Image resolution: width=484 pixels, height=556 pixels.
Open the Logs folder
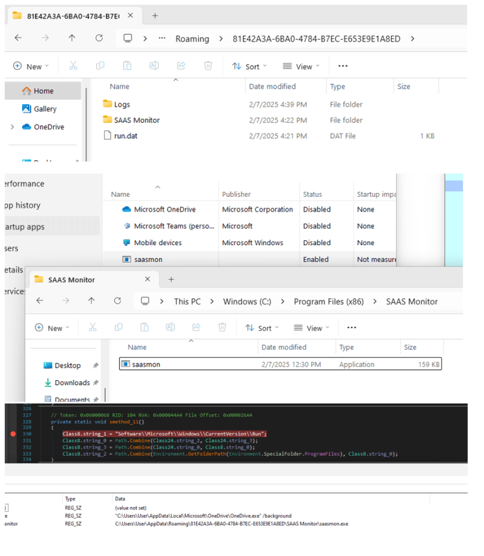coord(121,104)
